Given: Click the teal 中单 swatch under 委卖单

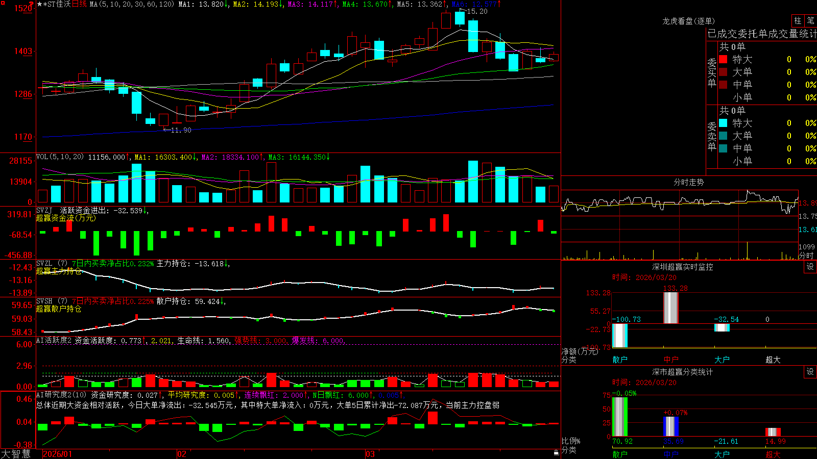Looking at the screenshot, I should pyautogui.click(x=723, y=148).
